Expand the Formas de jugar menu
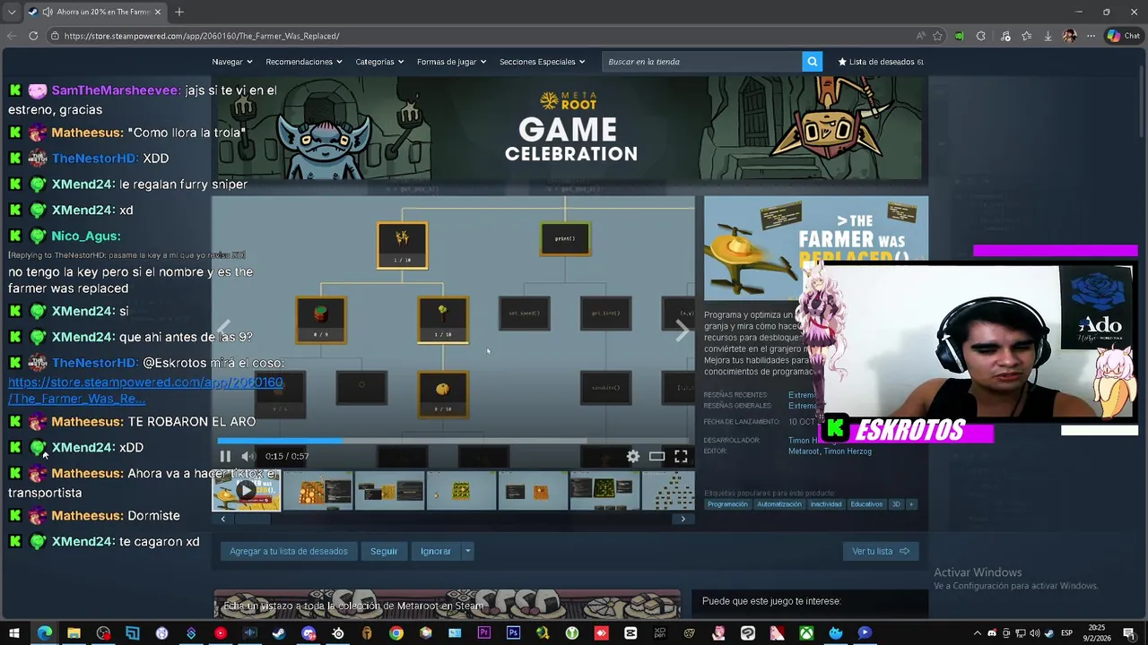Image resolution: width=1148 pixels, height=645 pixels. coord(451,62)
